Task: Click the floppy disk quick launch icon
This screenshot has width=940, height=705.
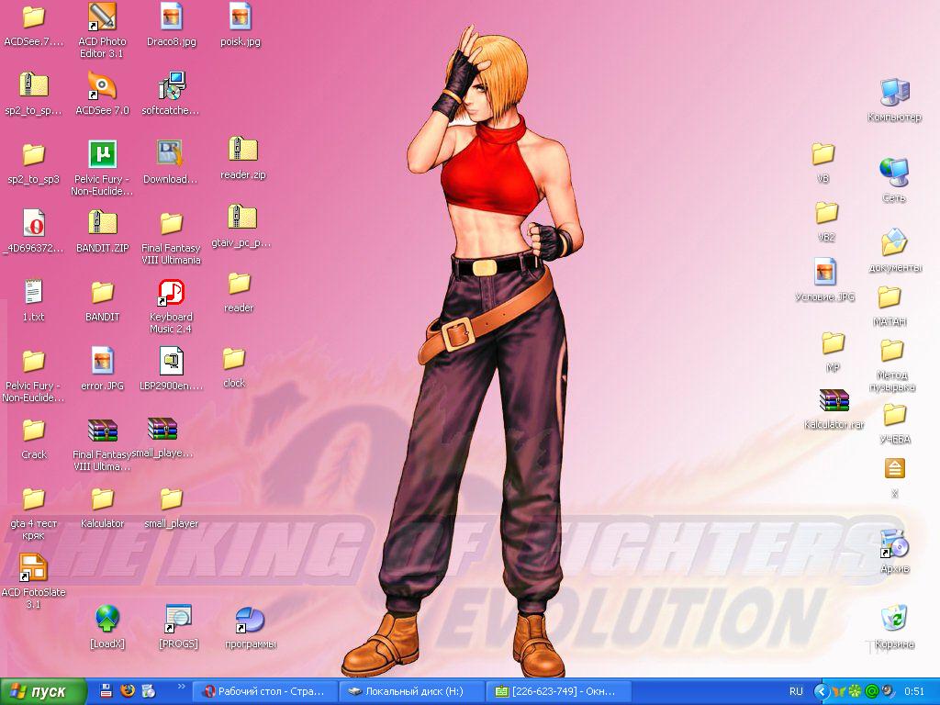Action: click(106, 691)
